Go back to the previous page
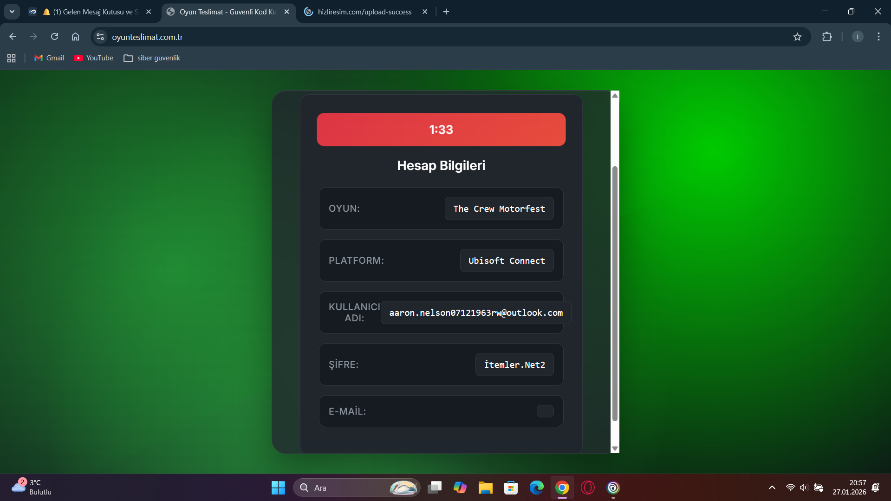891x501 pixels. pyautogui.click(x=13, y=37)
